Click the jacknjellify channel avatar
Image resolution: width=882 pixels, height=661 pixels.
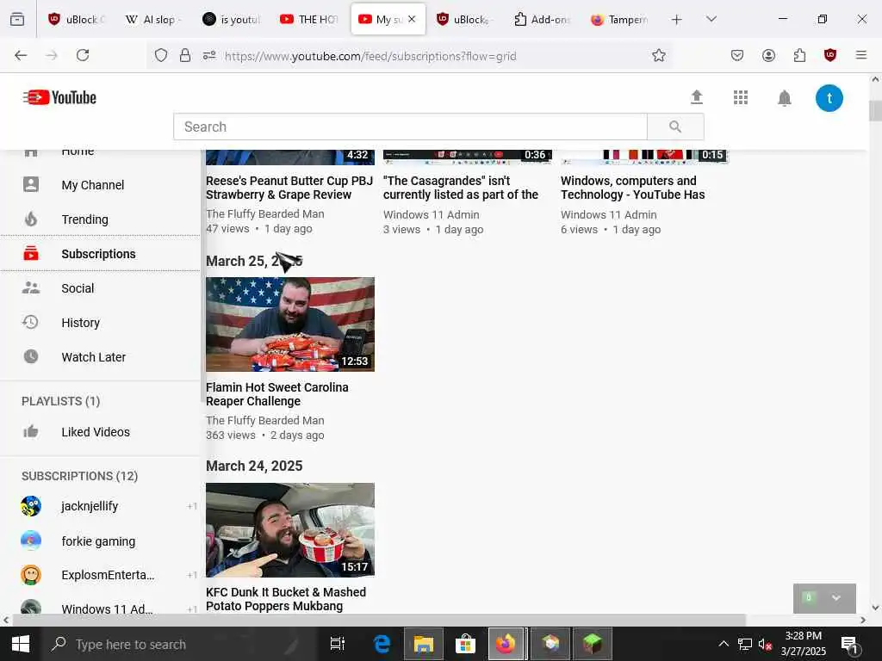[31, 506]
